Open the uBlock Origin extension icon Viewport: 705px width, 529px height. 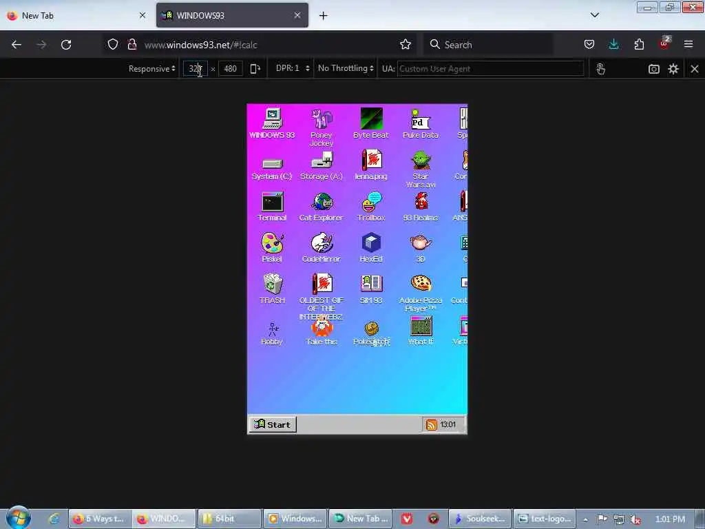(664, 43)
